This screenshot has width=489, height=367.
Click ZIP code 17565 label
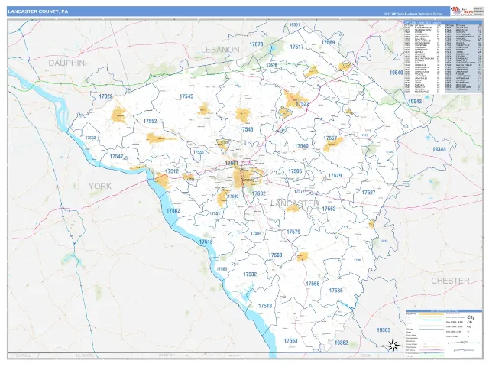[x=222, y=269]
